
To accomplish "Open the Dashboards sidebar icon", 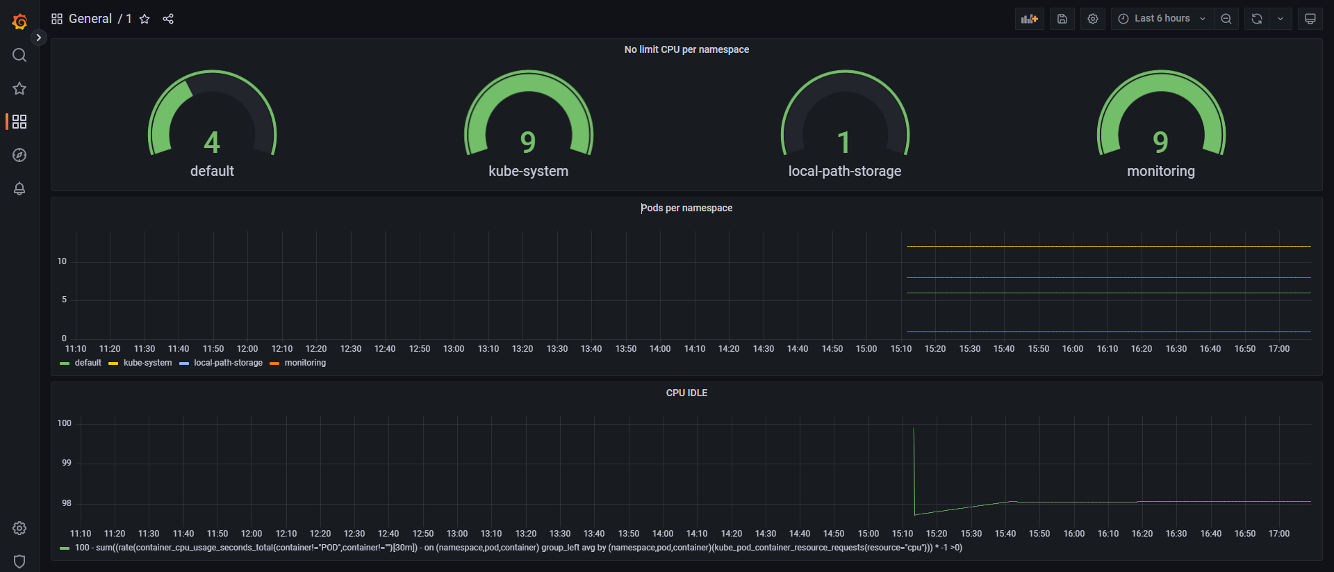I will point(19,122).
